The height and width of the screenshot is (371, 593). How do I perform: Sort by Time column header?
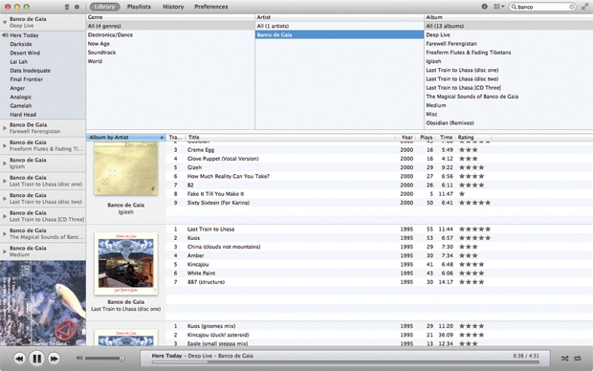(446, 138)
